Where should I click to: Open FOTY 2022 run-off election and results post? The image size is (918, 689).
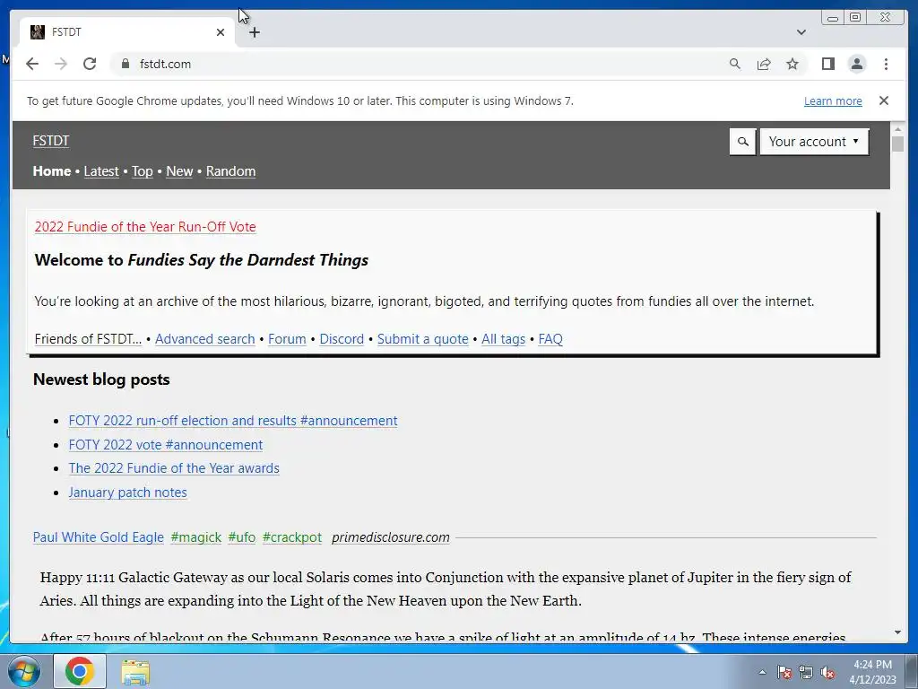pyautogui.click(x=233, y=421)
